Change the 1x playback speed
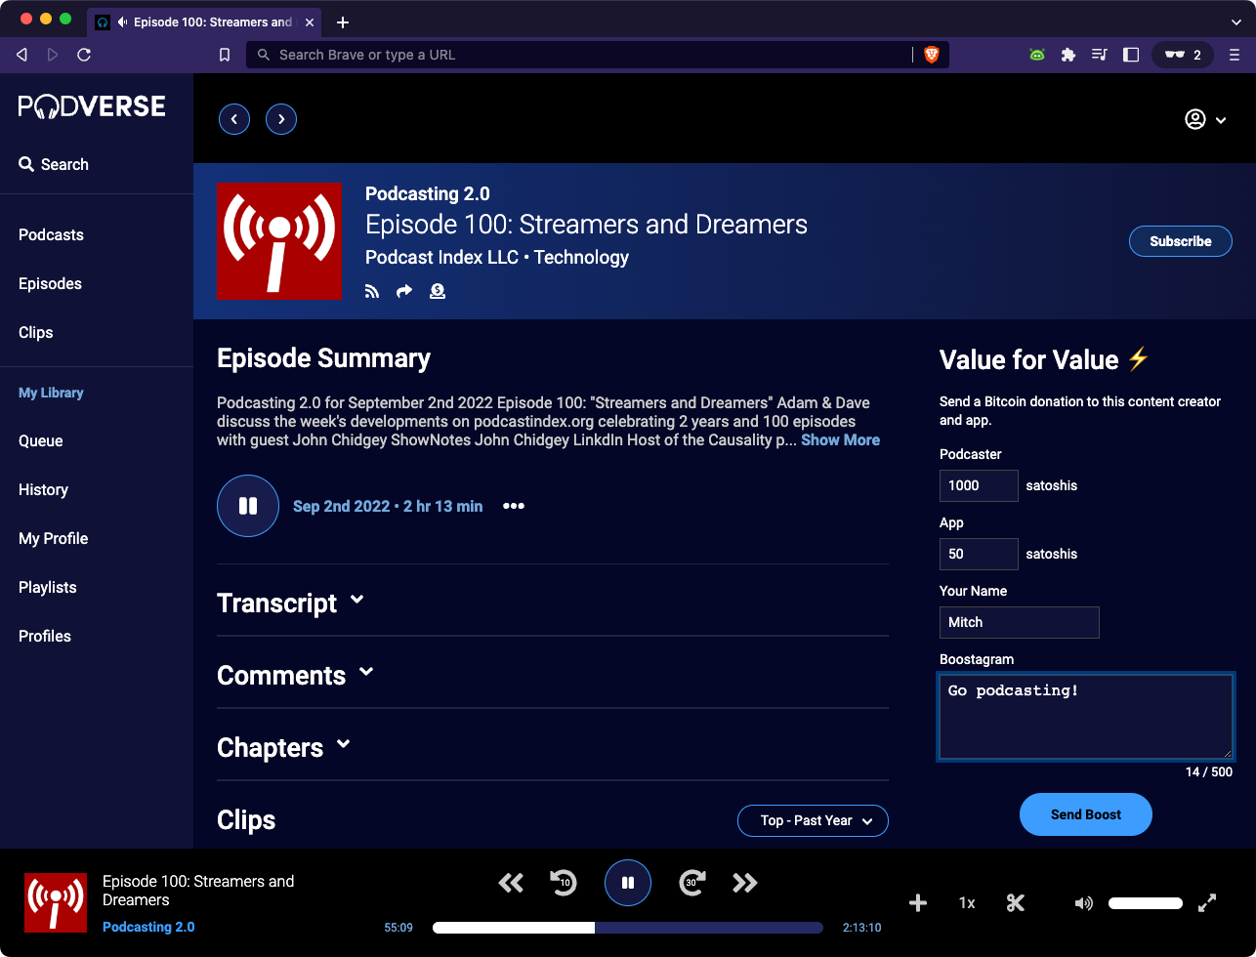Viewport: 1256px width, 957px height. point(967,903)
